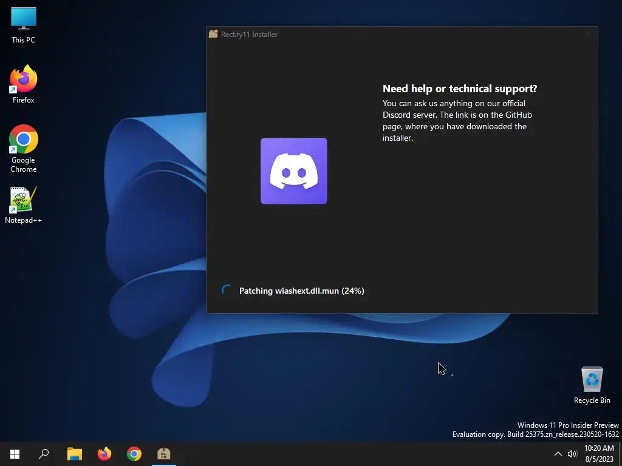Open File Explorer from the taskbar

[x=75, y=454]
